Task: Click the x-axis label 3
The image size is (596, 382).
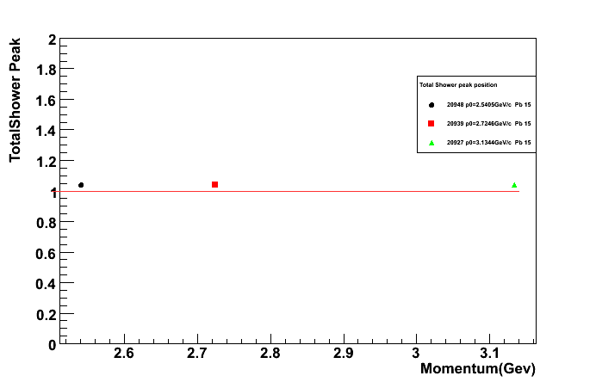Action: (416, 354)
